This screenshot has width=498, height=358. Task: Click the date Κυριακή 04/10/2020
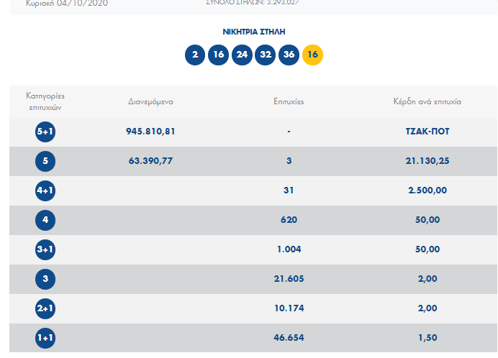click(x=67, y=3)
